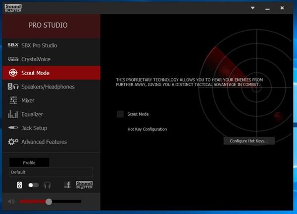The image size is (297, 214).
Task: Click the Advanced Features gears icon
Action: tap(13, 141)
